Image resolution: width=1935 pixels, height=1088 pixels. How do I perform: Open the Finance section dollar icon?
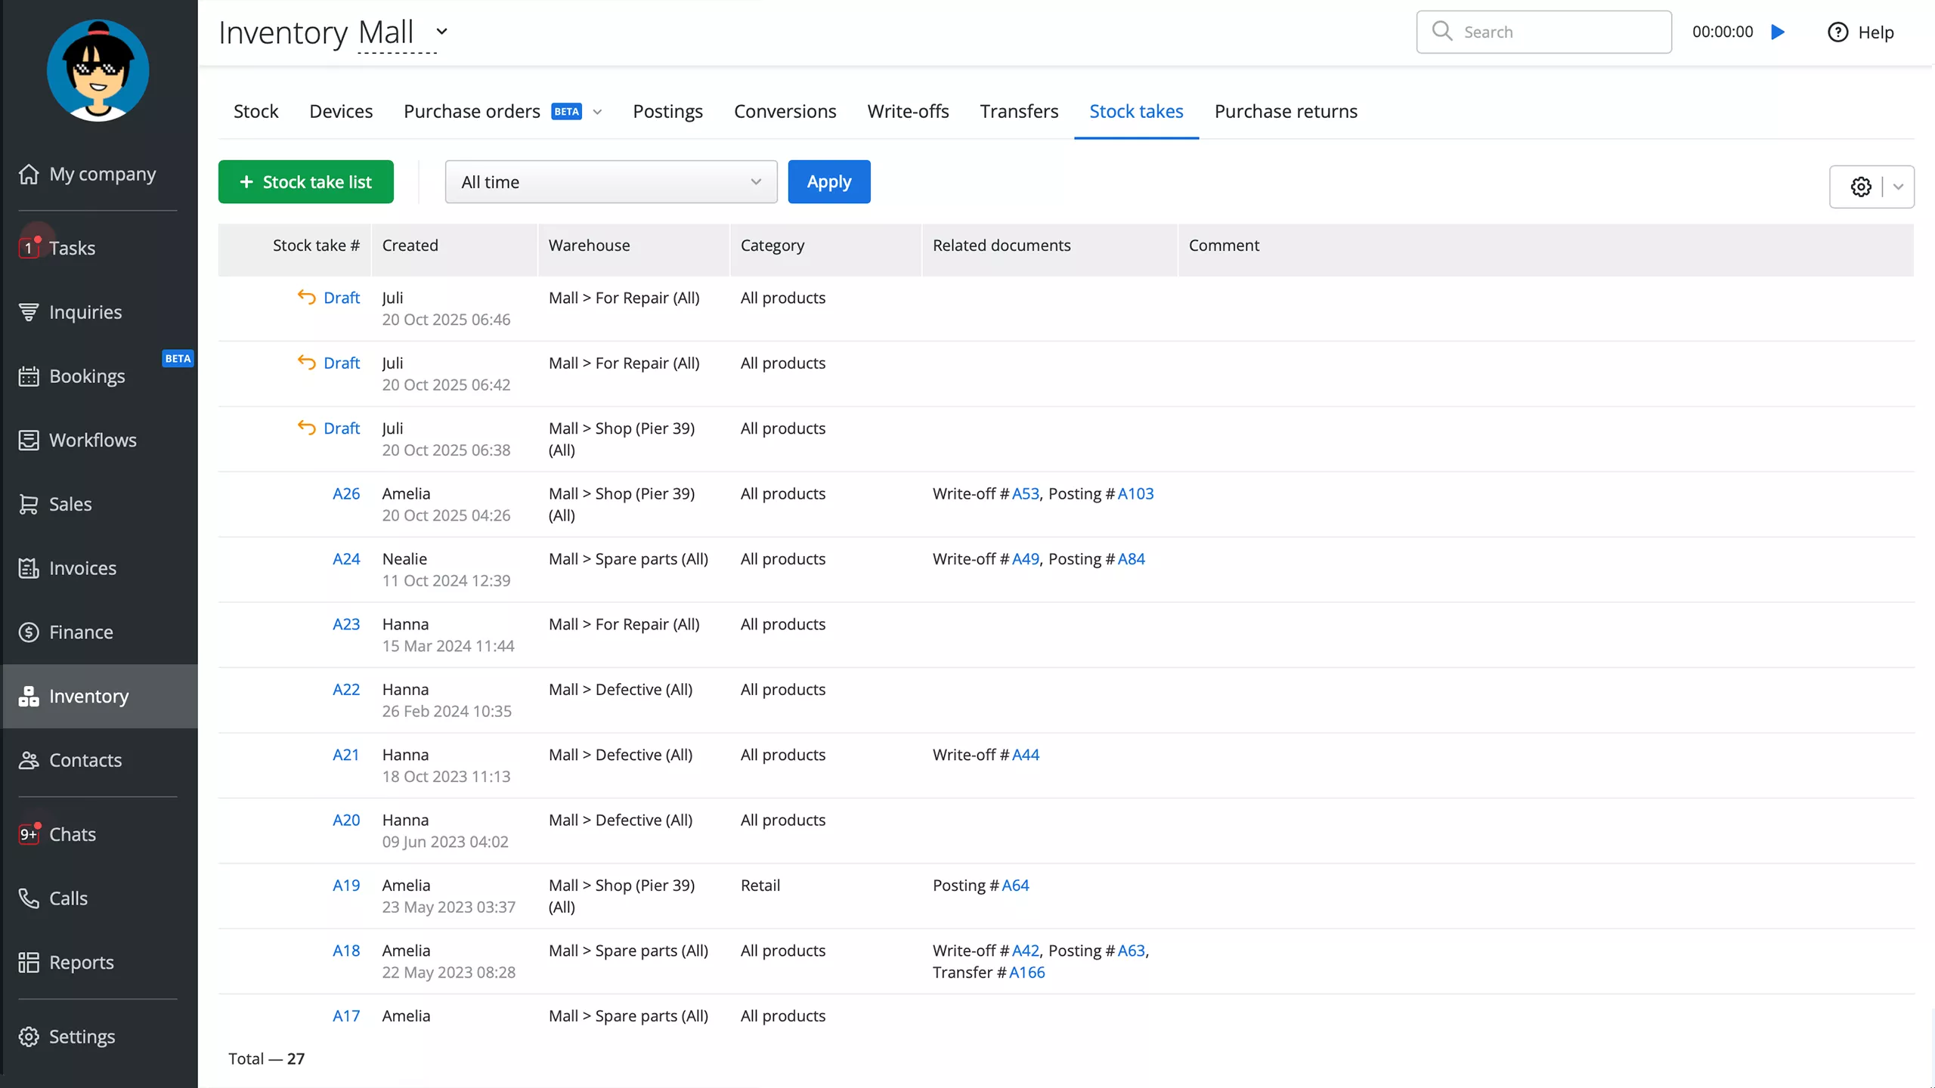pyautogui.click(x=29, y=632)
